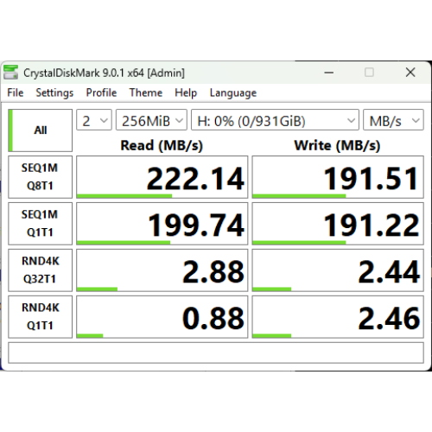Run the RND4K Q1T1 test

coord(40,317)
